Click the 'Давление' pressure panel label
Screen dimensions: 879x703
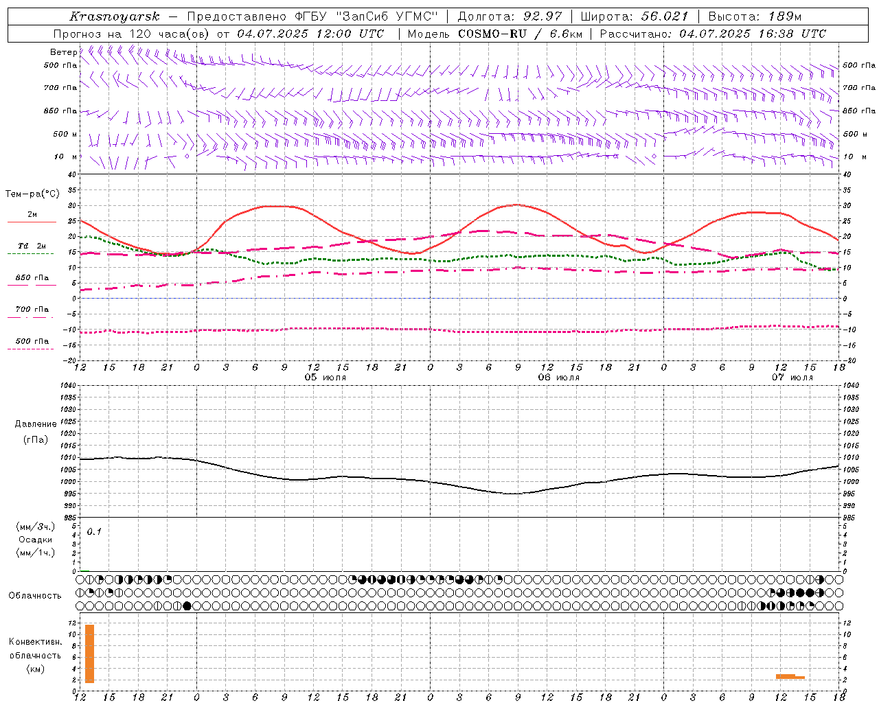pyautogui.click(x=36, y=424)
